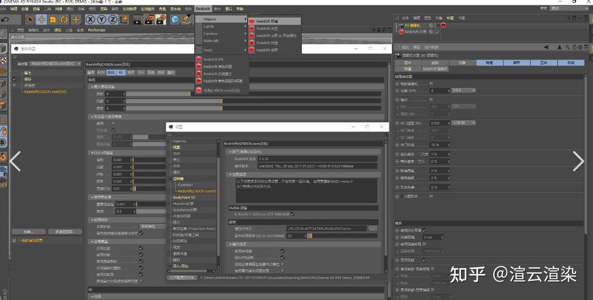Click the Attribute Manager lock icon

coord(574,47)
